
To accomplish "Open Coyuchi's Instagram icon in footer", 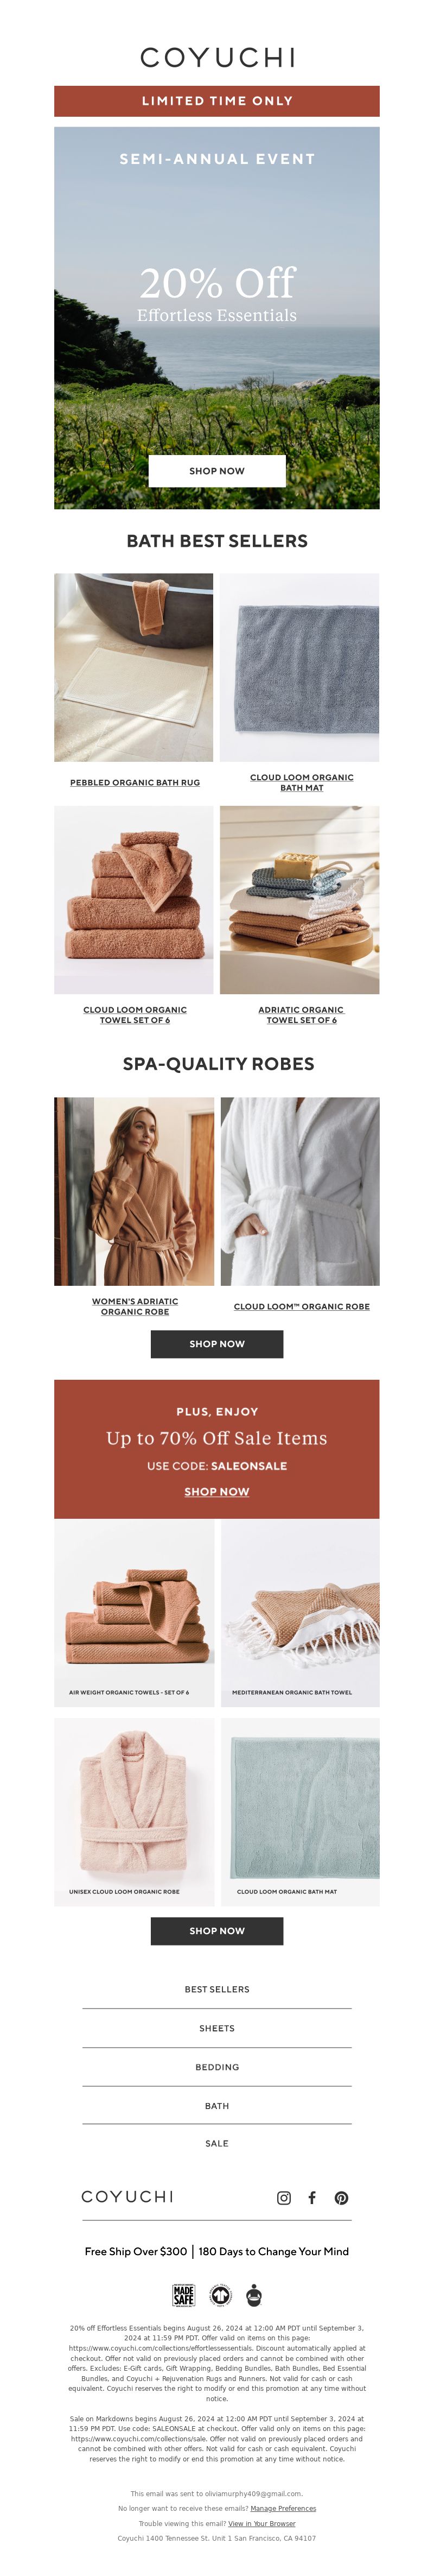I will [x=284, y=2197].
